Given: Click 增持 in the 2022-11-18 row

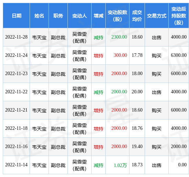Looking at the screenshot, I should pyautogui.click(x=98, y=129).
